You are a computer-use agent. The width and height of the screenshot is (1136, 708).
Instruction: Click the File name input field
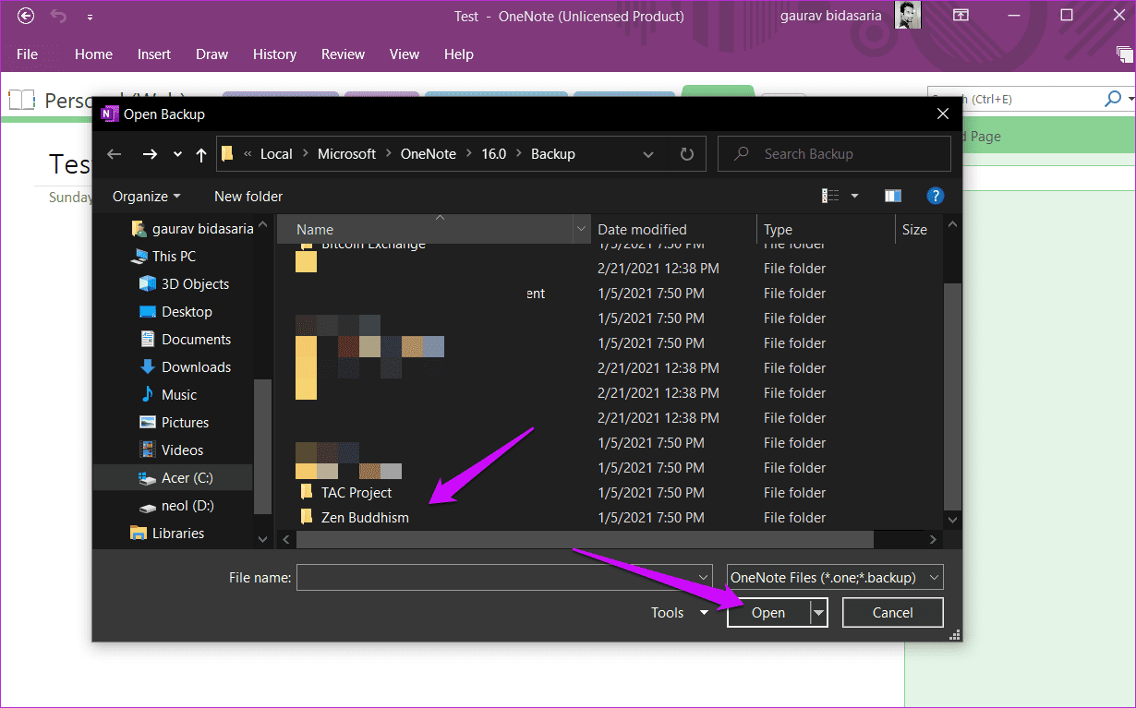click(x=504, y=577)
